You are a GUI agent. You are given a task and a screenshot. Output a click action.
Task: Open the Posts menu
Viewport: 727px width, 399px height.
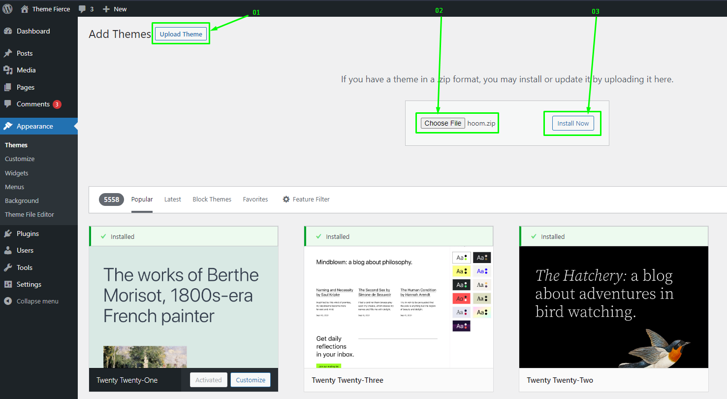click(39, 53)
